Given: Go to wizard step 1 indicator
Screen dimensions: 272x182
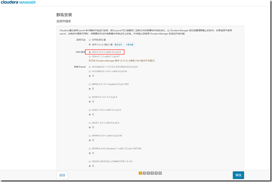Looking at the screenshot, I should click(140, 173).
